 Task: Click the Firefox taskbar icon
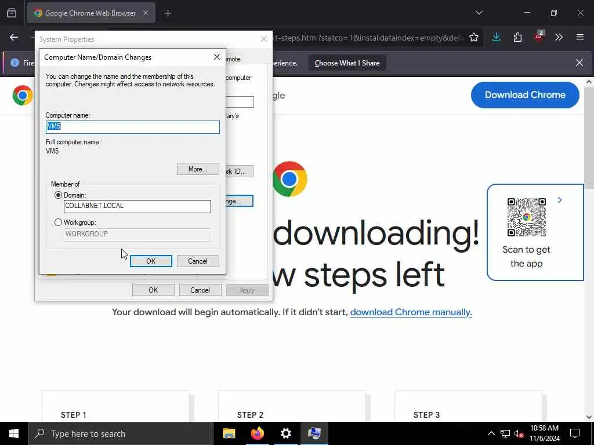257,433
